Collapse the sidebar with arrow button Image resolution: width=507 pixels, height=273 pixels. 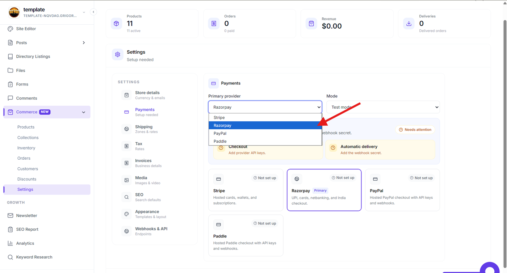pyautogui.click(x=93, y=12)
